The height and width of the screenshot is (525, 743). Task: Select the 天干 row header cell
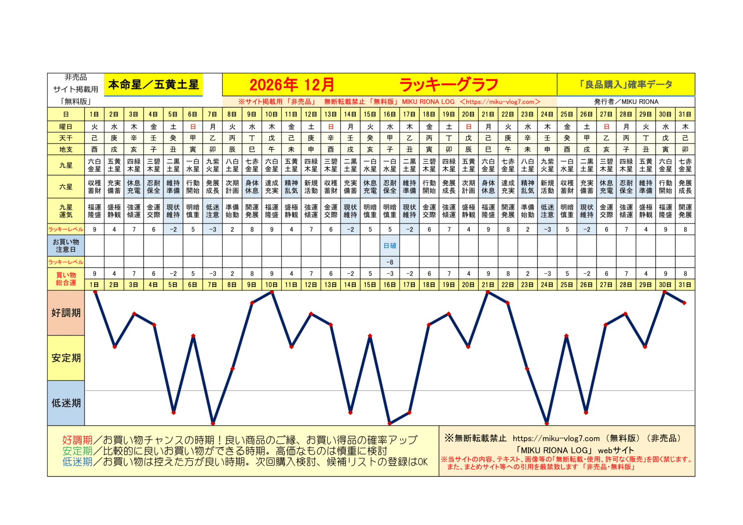(x=66, y=138)
